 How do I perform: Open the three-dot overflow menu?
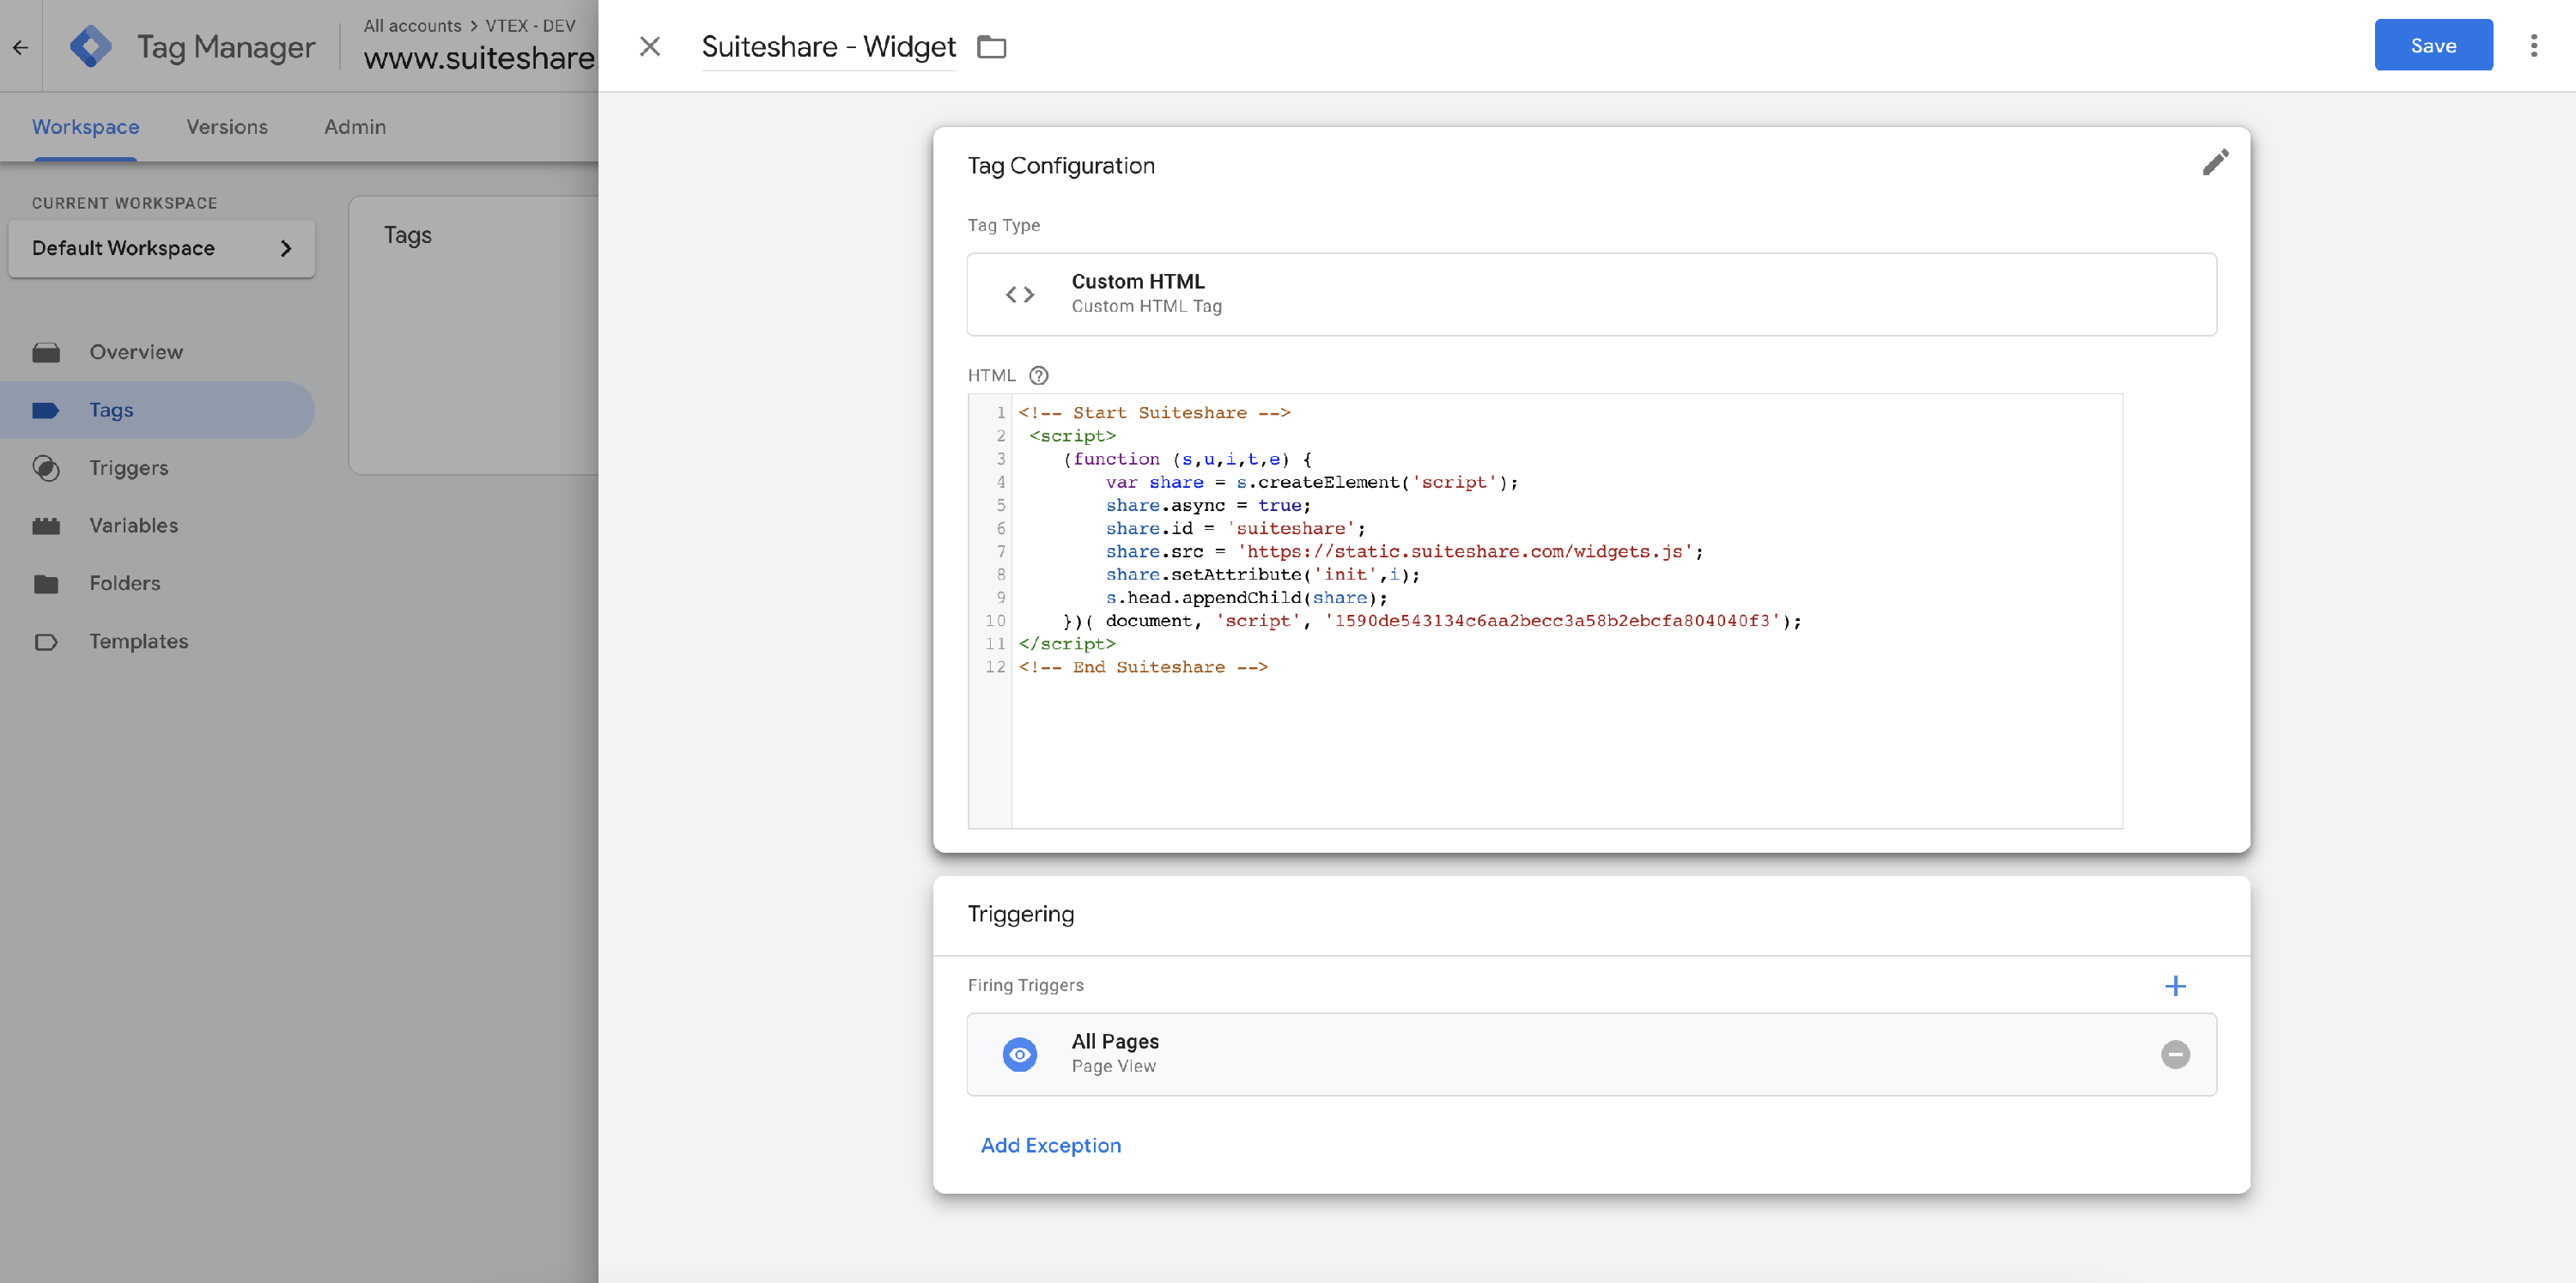click(2534, 46)
